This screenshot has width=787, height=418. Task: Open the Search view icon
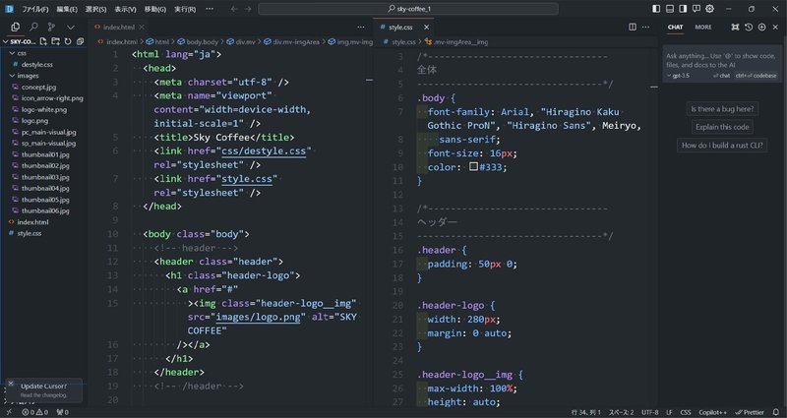pos(33,28)
